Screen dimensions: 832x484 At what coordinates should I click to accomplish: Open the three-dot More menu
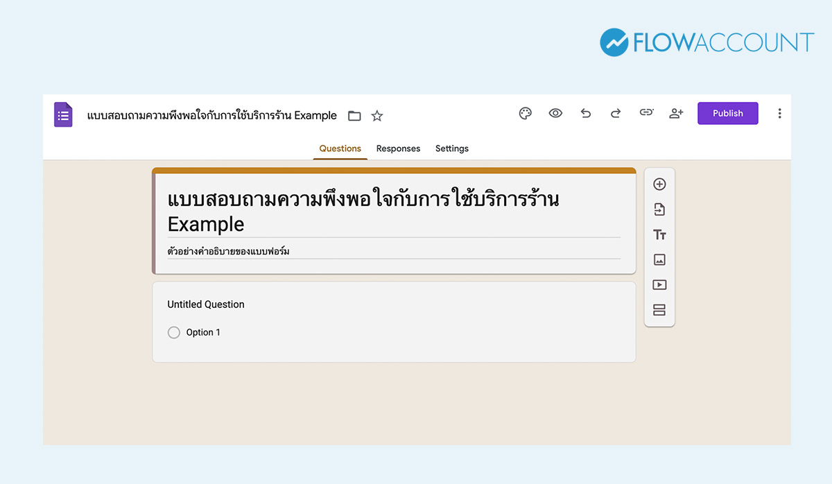pos(779,113)
